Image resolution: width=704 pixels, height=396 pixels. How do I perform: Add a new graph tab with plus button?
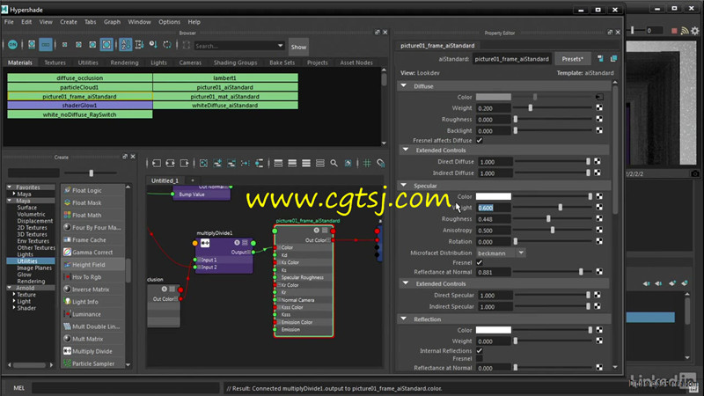click(193, 180)
